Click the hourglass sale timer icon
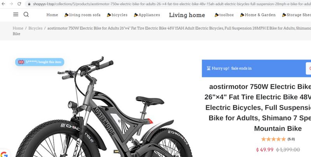The image size is (311, 157). [208, 68]
